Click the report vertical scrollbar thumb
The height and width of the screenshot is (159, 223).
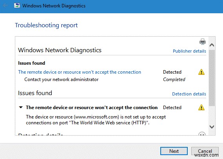click(x=212, y=78)
